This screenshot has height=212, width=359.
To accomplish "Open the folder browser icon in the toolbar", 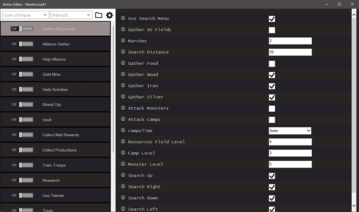I will (99, 15).
